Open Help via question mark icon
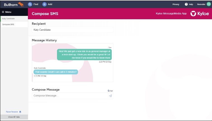The width and height of the screenshot is (212, 121). [x=186, y=4]
